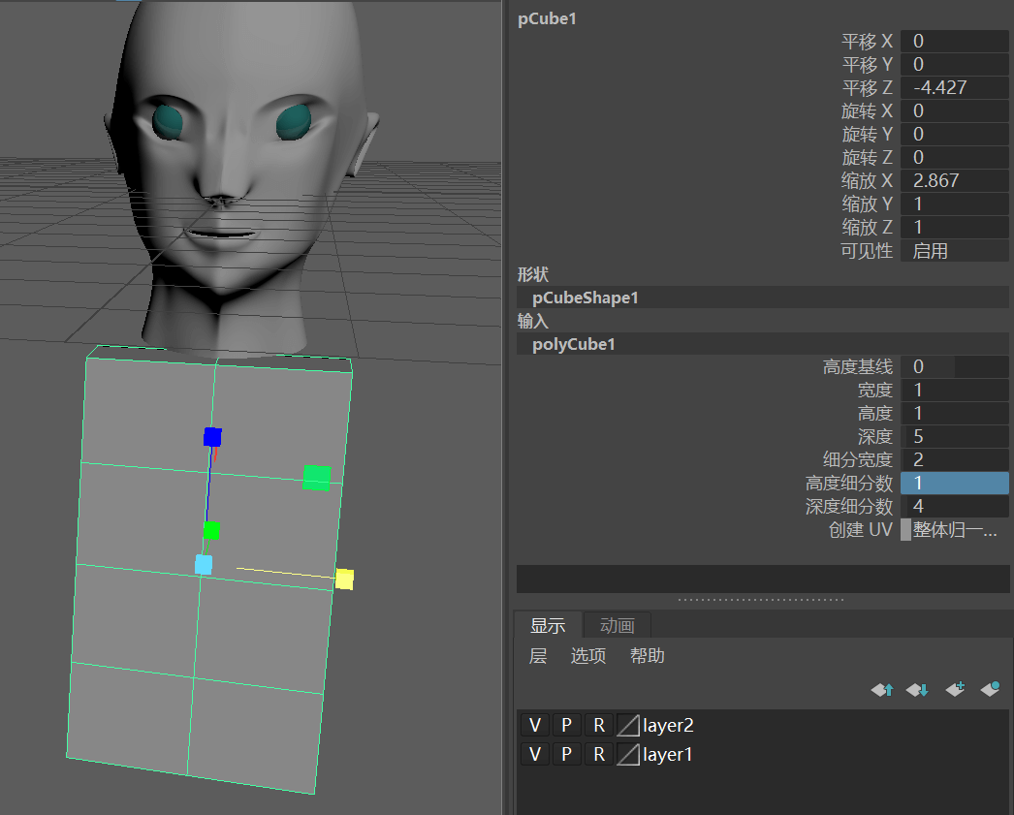Create a layer from selected objects icon
Image resolution: width=1014 pixels, height=815 pixels.
(990, 689)
